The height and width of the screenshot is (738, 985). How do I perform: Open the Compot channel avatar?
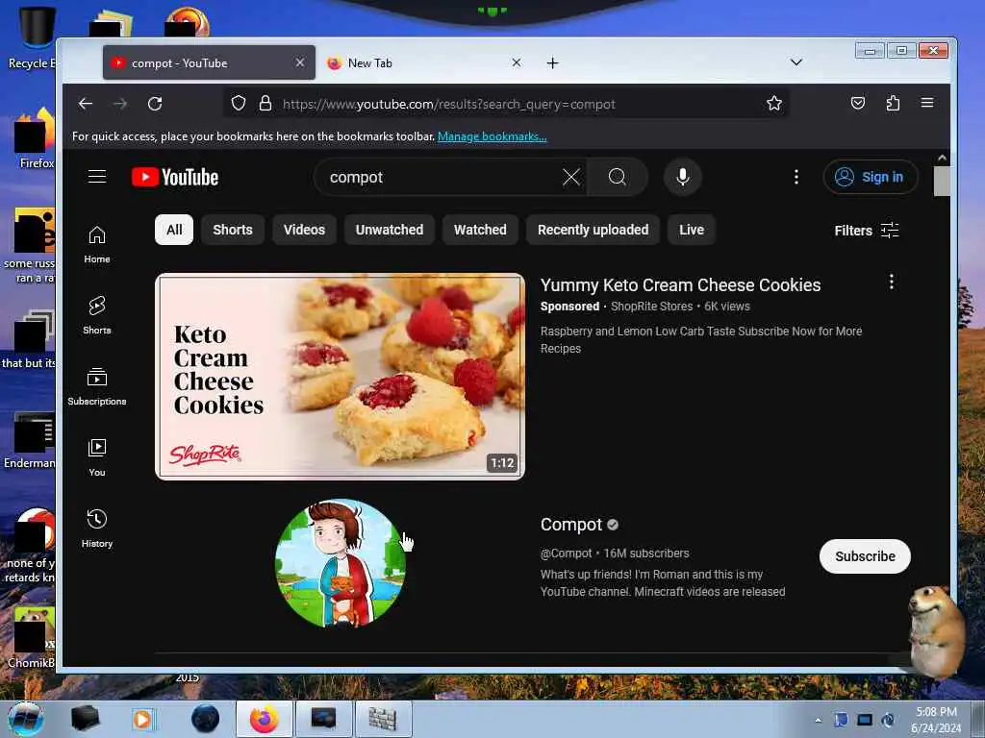(340, 563)
